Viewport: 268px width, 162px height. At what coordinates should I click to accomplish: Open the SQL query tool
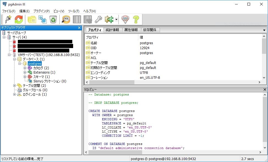65,19
